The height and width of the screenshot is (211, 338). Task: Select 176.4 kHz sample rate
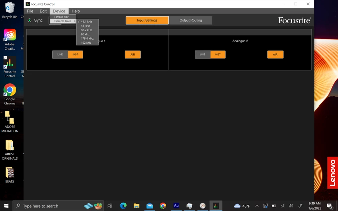(87, 38)
